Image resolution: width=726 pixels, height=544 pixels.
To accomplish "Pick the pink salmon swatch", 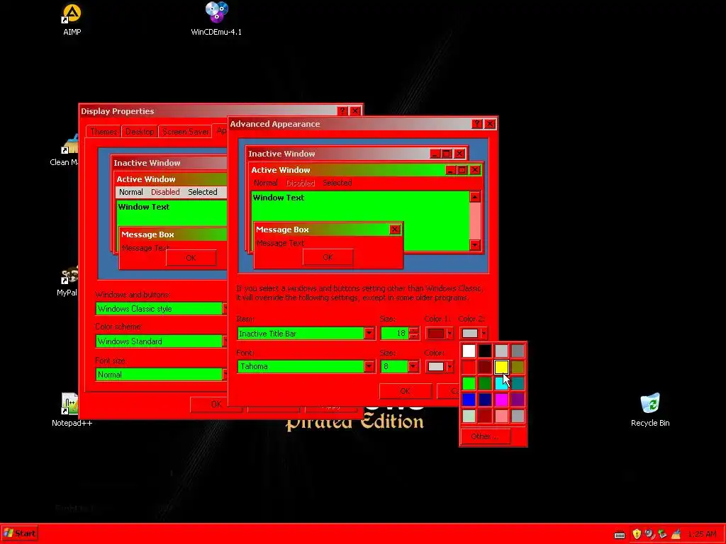I will click(x=501, y=416).
